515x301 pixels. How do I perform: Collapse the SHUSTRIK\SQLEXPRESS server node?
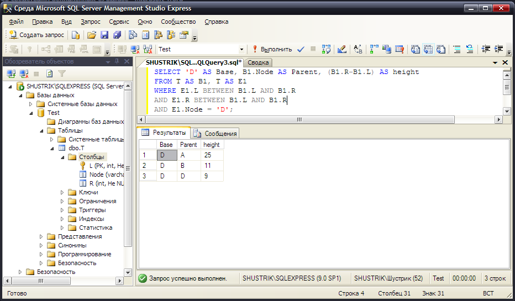[x=10, y=86]
